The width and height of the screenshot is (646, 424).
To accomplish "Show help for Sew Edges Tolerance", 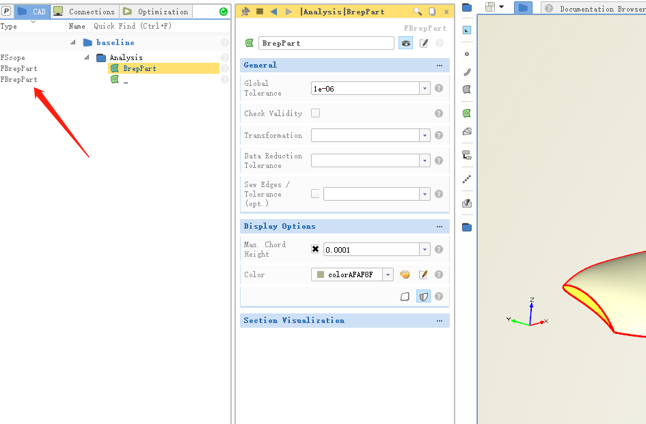I will pos(439,194).
